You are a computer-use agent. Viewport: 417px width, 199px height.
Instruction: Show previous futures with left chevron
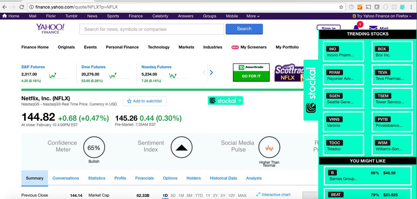[x=204, y=72]
